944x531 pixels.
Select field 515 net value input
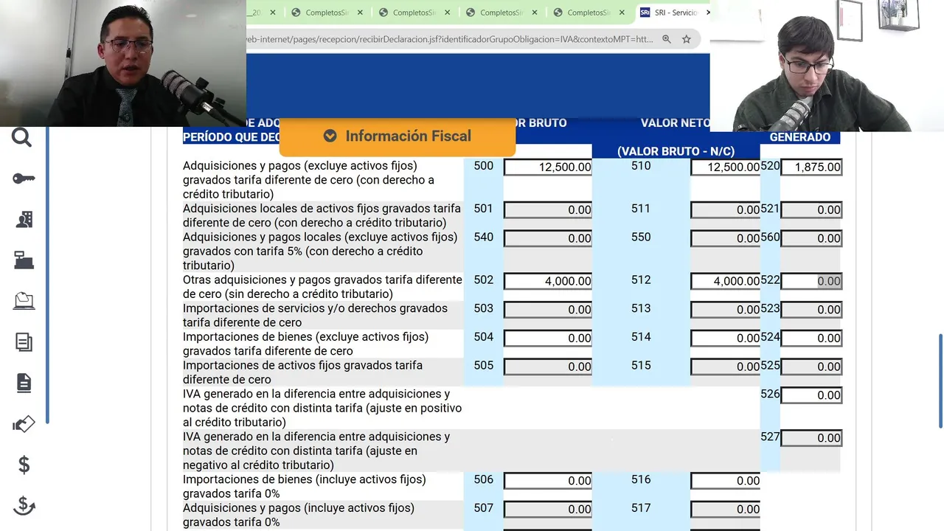726,367
